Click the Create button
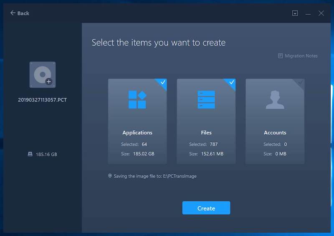The width and height of the screenshot is (334, 236). click(206, 208)
